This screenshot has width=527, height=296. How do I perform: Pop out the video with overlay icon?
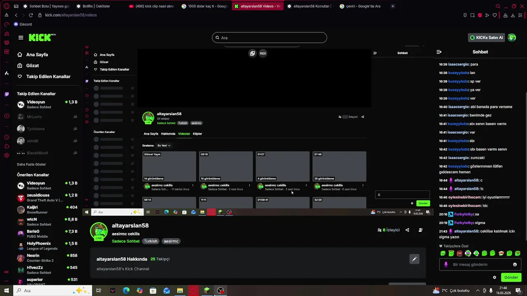pos(252,53)
